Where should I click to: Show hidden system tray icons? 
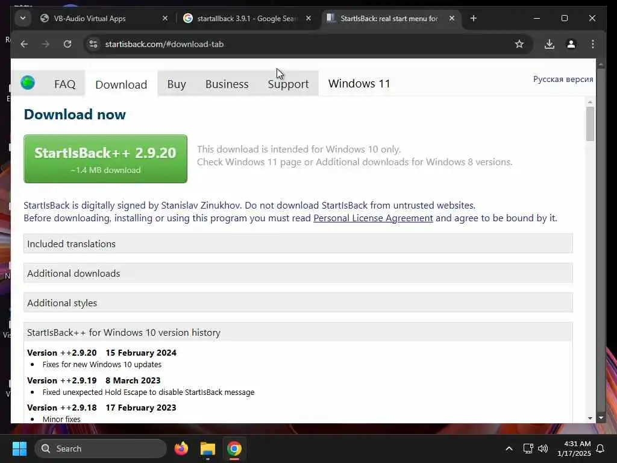509,449
